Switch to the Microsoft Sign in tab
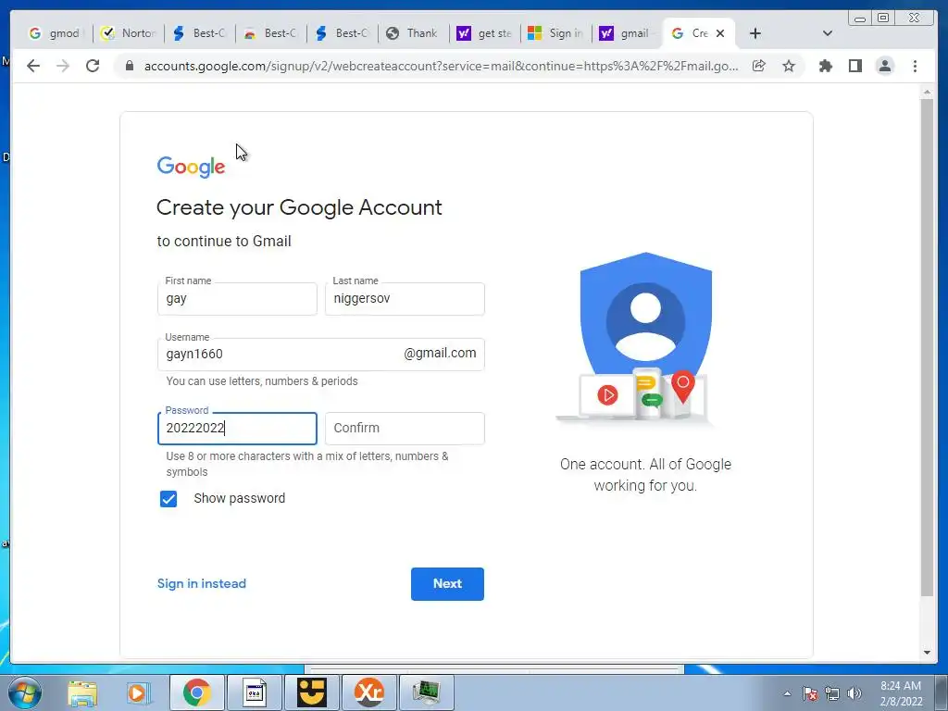 click(x=556, y=33)
